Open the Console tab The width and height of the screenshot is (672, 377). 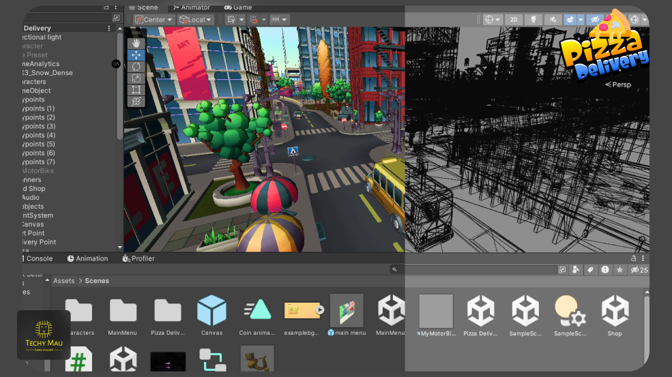(x=38, y=258)
